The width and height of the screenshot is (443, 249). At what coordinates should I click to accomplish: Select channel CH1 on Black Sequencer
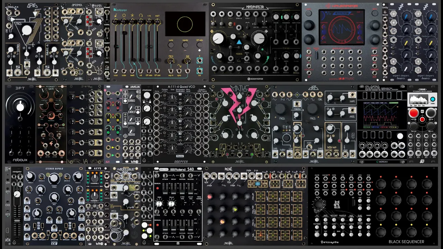360,201
